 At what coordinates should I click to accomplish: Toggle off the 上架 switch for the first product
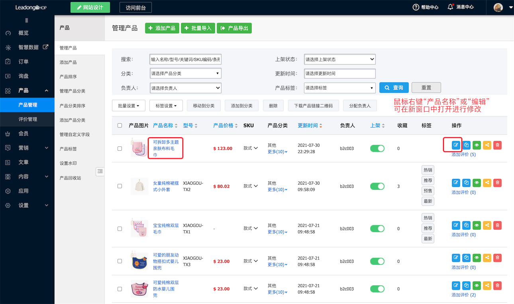click(x=377, y=148)
